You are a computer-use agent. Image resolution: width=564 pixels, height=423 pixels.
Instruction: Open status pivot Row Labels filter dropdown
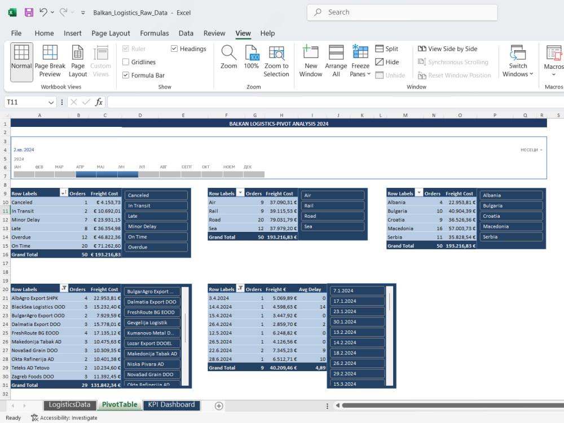[x=64, y=193]
